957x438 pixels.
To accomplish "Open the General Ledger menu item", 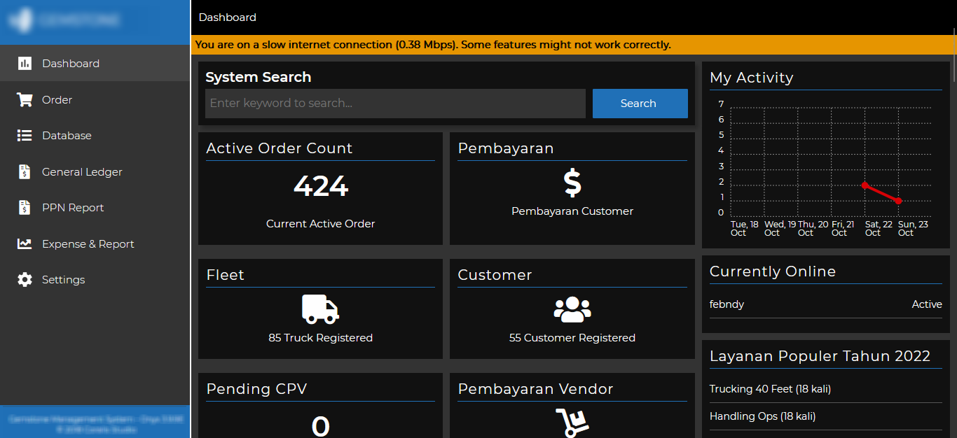I will pyautogui.click(x=95, y=172).
